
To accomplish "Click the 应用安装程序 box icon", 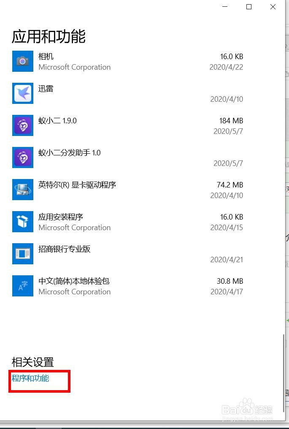I will pos(23,222).
